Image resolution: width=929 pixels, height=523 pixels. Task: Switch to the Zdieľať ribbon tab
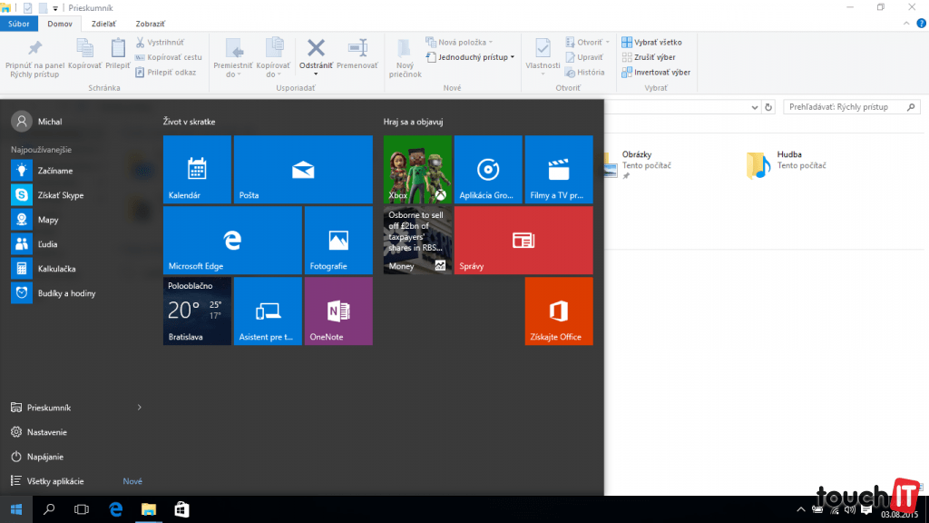(x=103, y=24)
